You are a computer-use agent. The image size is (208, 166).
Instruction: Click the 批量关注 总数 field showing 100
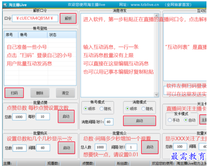180,147
